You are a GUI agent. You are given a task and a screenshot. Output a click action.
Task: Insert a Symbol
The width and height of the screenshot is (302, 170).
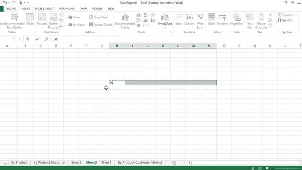[285, 20]
